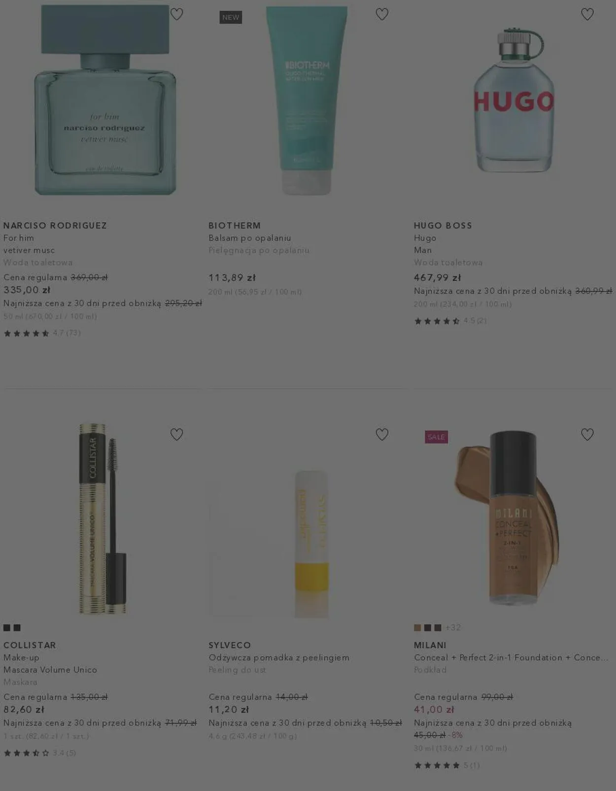This screenshot has height=791, width=616.
Task: Add Milani foundation to wishlist
Action: point(587,434)
